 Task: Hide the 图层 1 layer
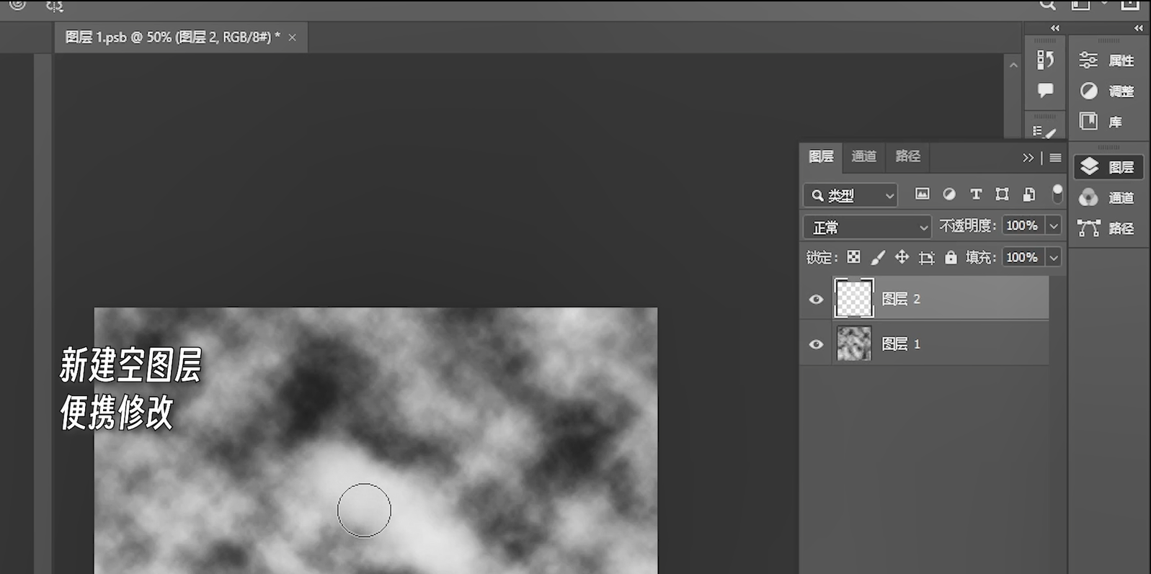pyautogui.click(x=816, y=344)
